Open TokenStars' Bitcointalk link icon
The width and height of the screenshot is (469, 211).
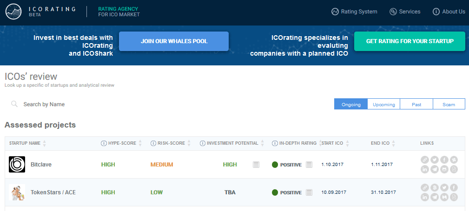coord(435,188)
